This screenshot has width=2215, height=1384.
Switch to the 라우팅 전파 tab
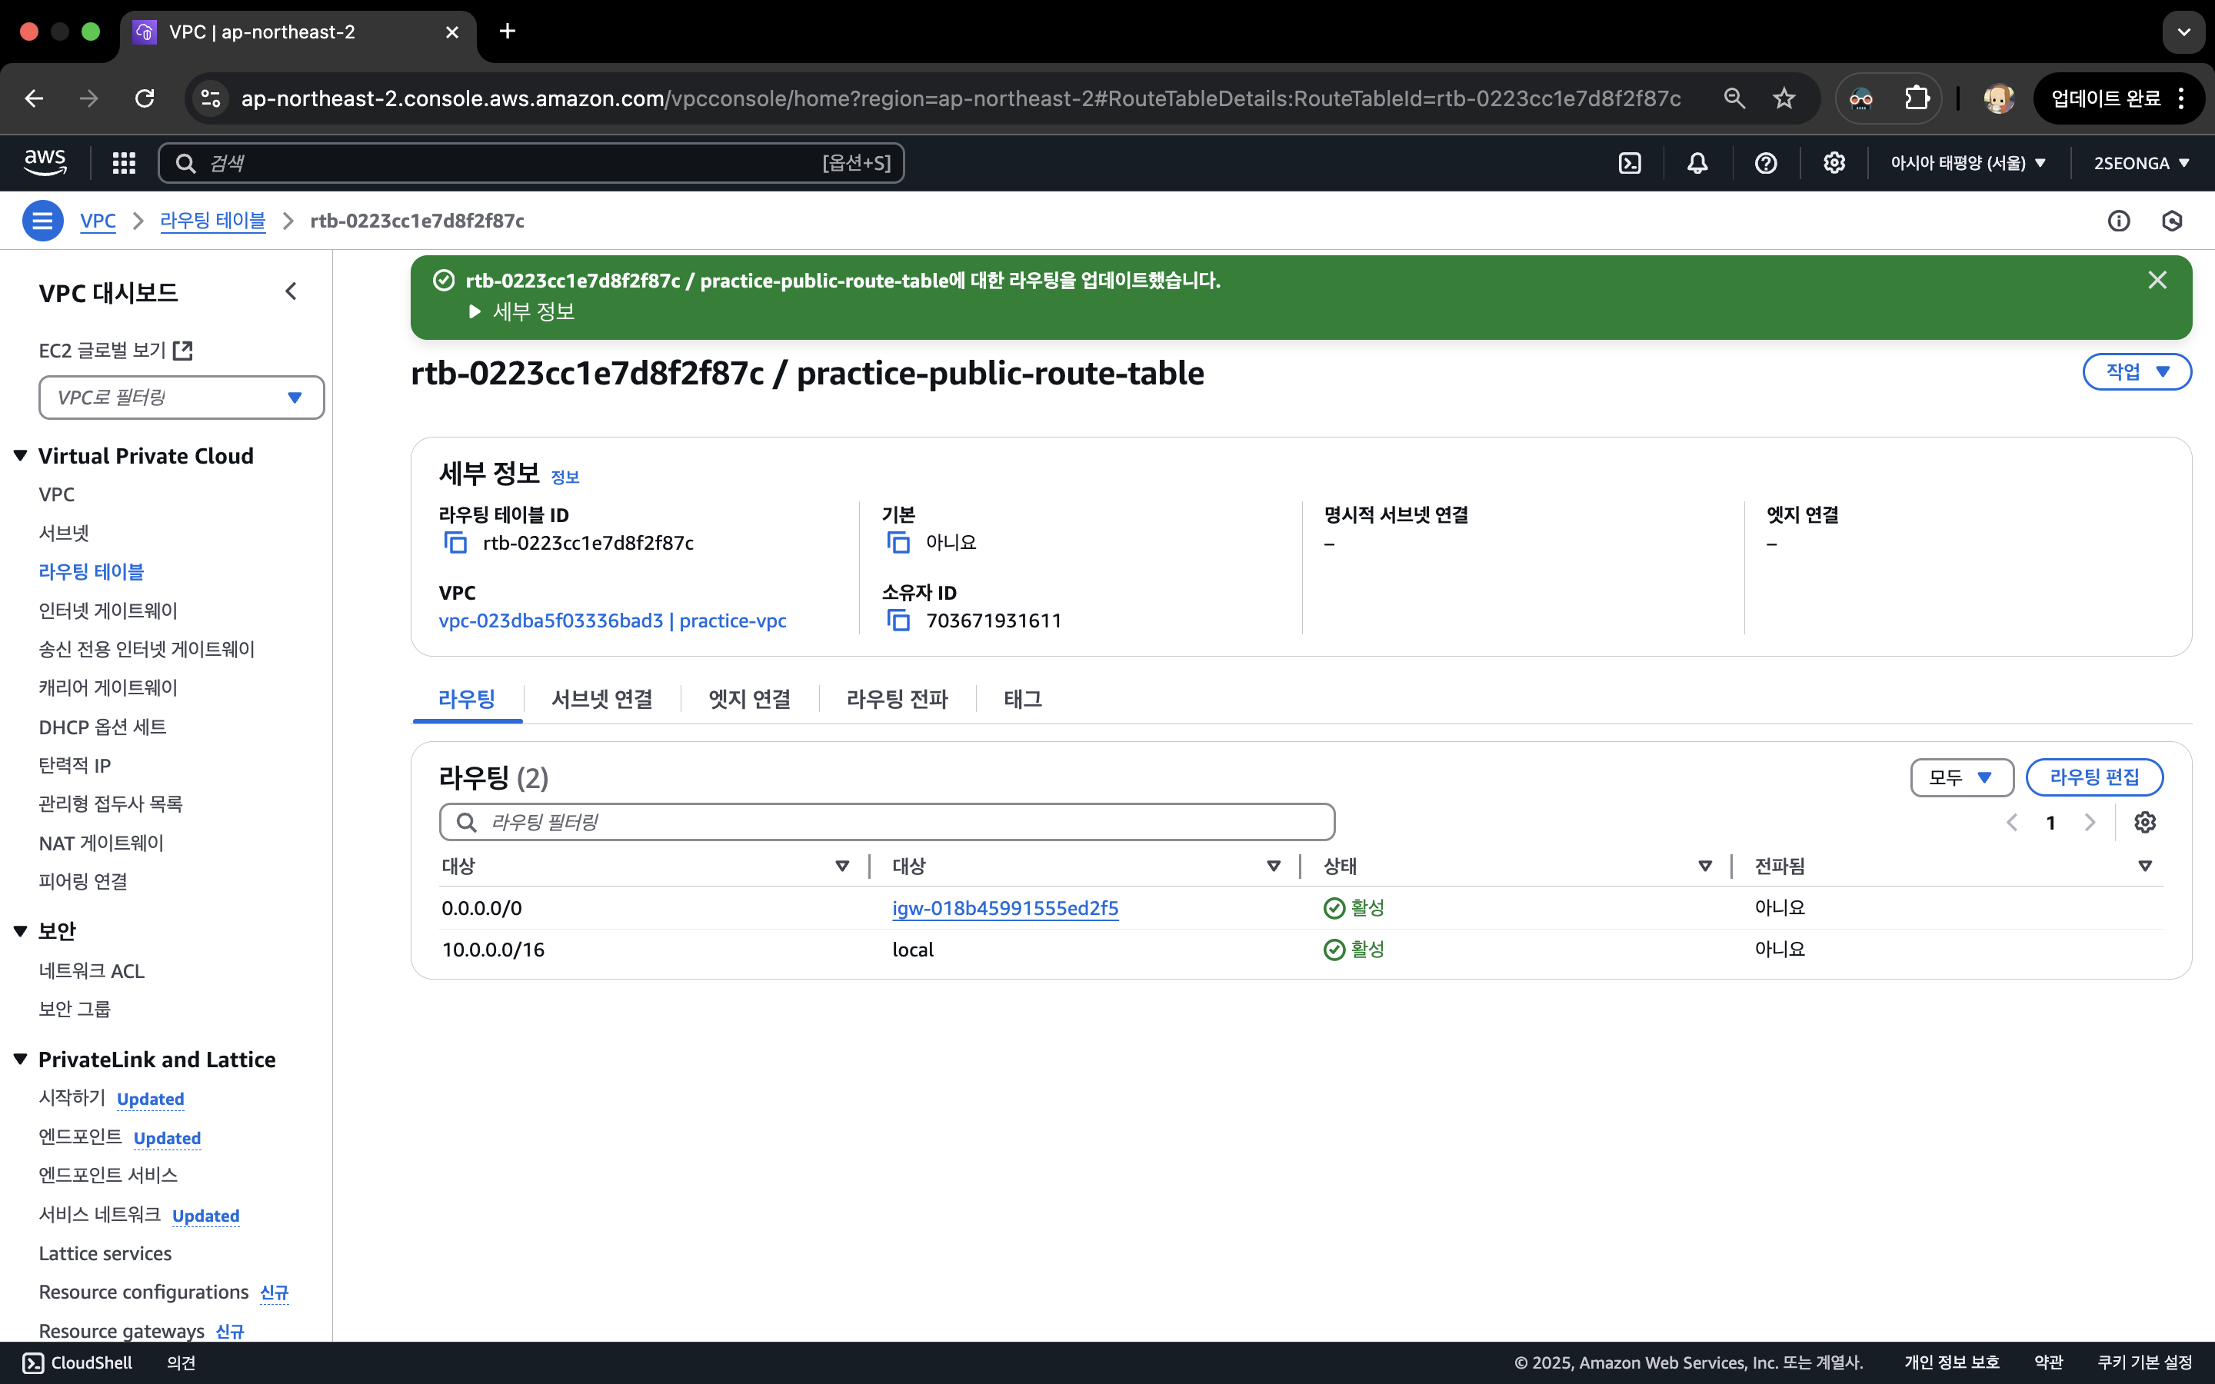coord(896,700)
